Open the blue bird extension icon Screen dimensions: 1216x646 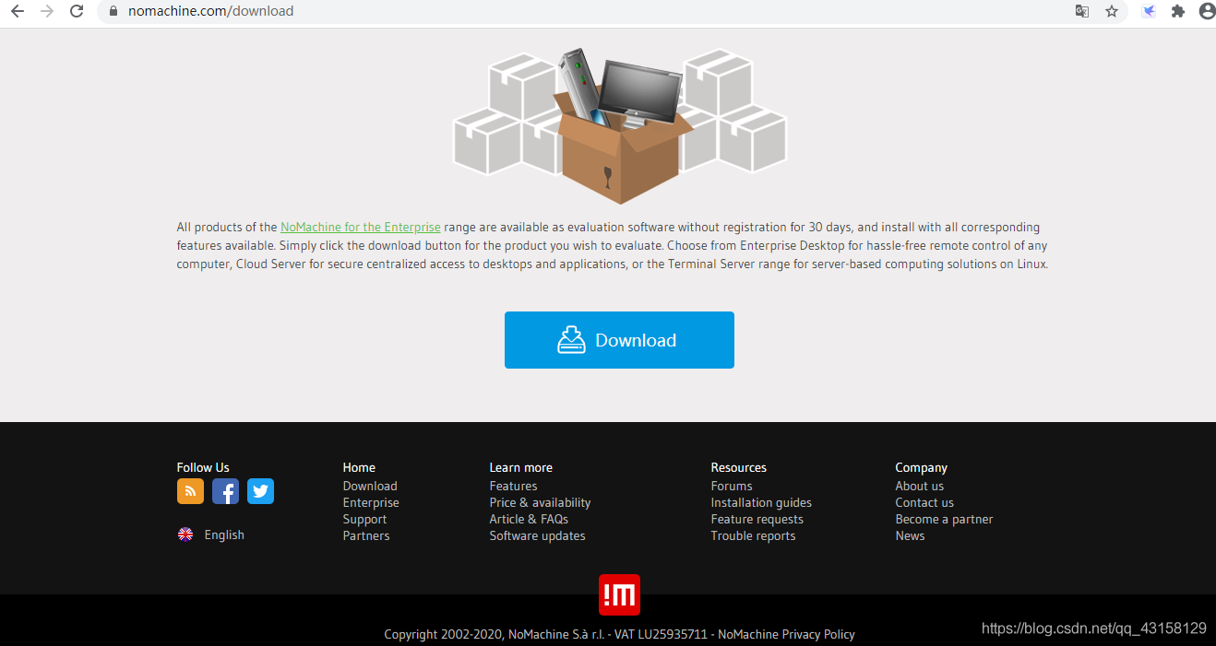(1149, 11)
